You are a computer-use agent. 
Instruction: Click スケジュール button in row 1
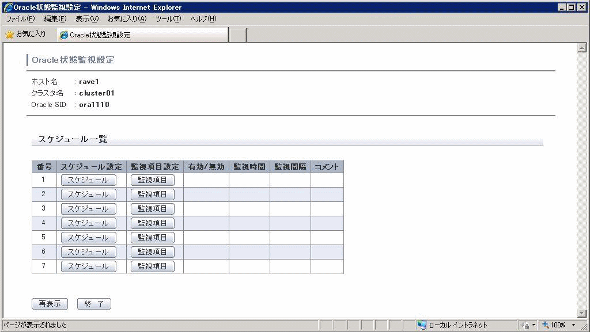click(88, 180)
